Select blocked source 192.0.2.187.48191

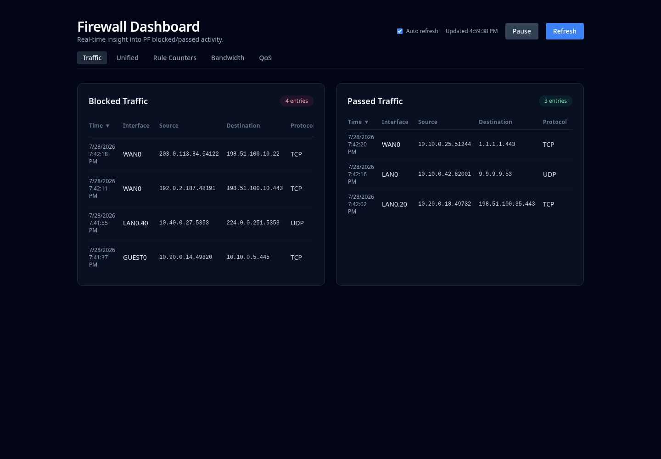tap(187, 189)
